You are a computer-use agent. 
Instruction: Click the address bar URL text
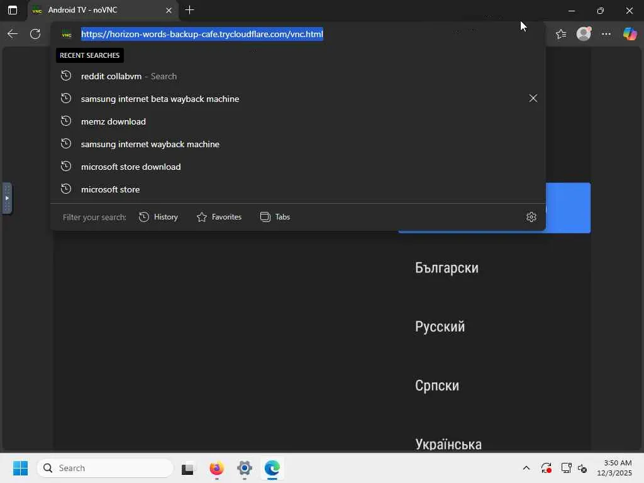202,34
